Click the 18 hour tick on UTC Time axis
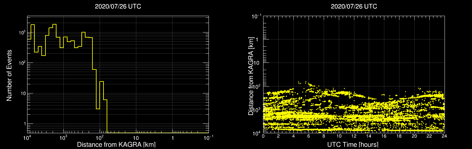The width and height of the screenshot is (472, 149). pos(399,136)
